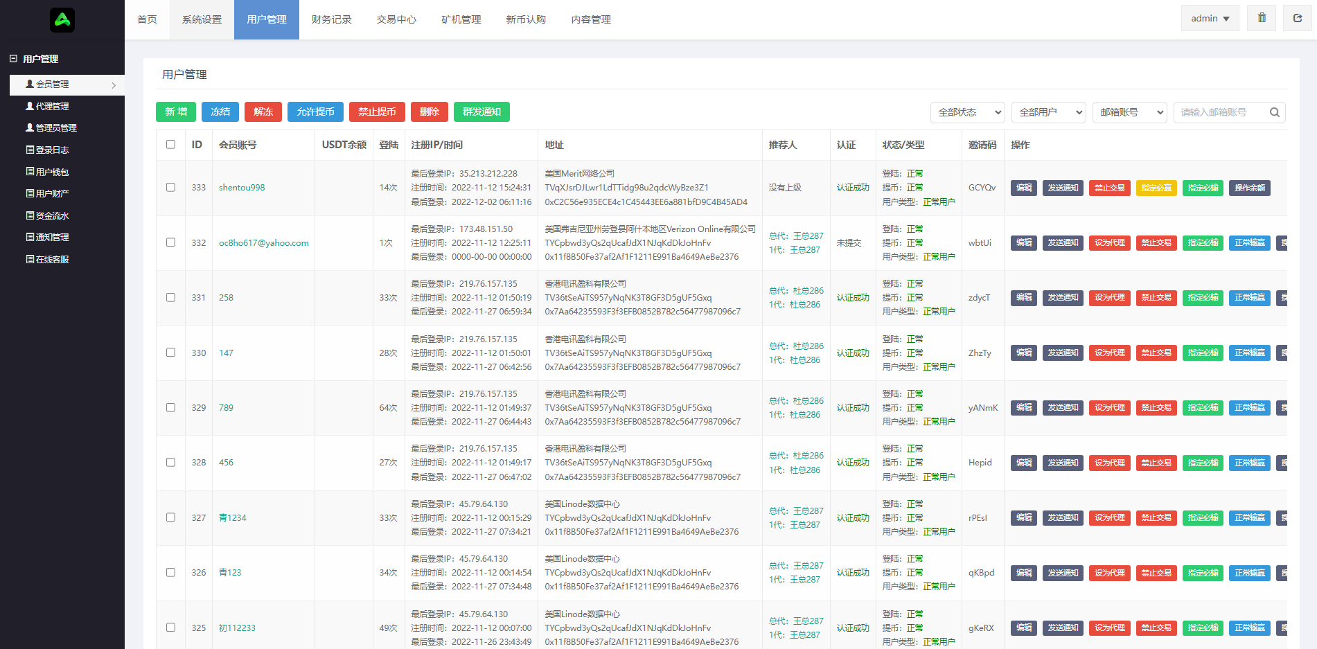
Task: Check the box for user ID 333
Action: click(x=170, y=188)
